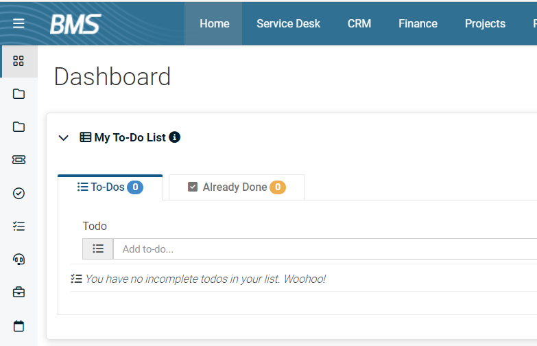
Task: Select the To-Dos tab
Action: (110, 187)
